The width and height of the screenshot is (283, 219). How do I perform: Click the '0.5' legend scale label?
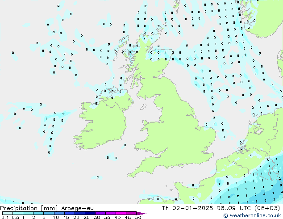[16, 217]
